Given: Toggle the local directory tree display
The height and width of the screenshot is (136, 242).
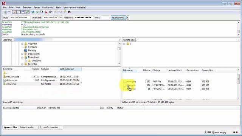Looking at the screenshot, I should coord(19,12).
